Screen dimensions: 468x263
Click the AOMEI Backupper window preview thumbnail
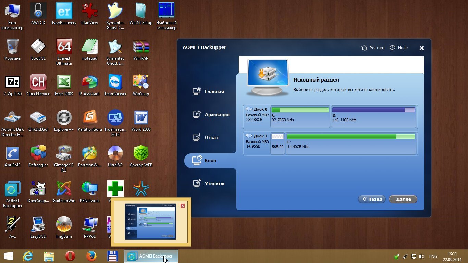[x=151, y=222]
